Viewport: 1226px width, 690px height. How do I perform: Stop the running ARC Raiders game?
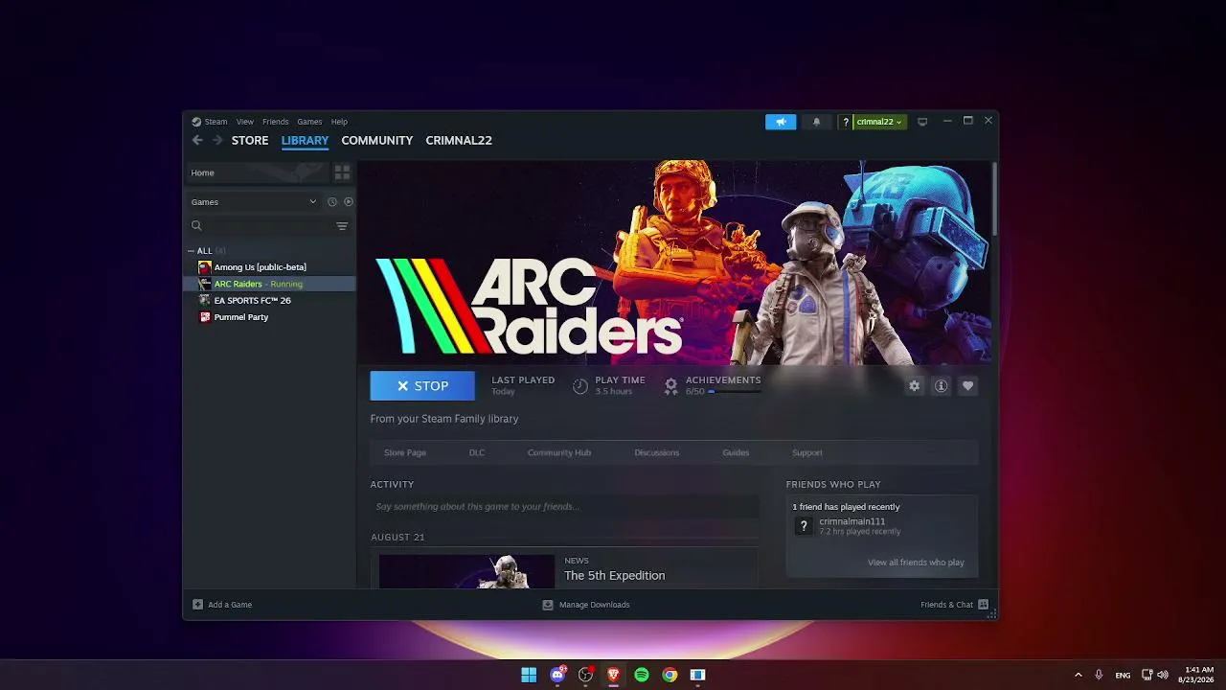click(x=422, y=385)
